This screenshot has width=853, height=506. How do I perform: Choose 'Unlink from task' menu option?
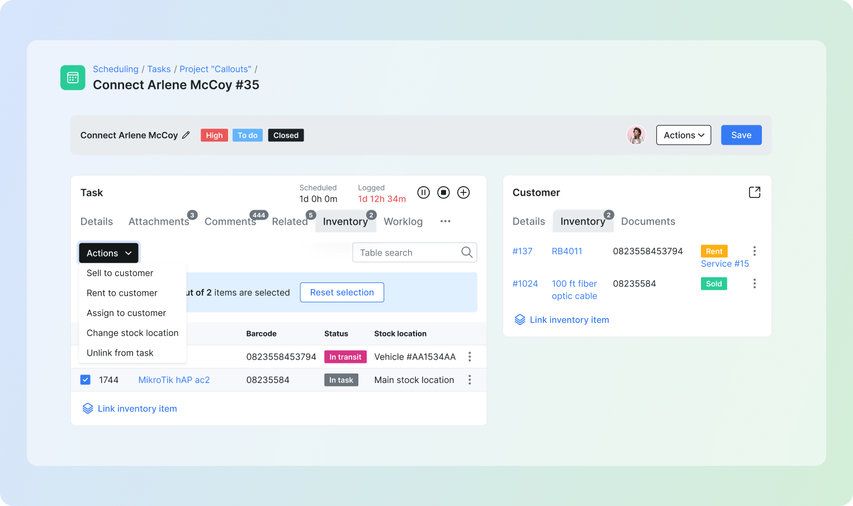120,353
